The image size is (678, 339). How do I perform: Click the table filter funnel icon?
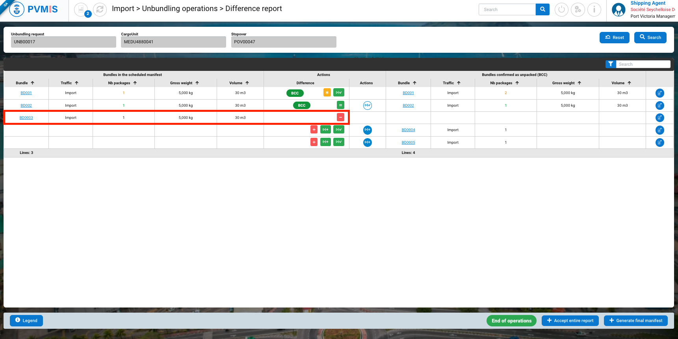pyautogui.click(x=610, y=64)
